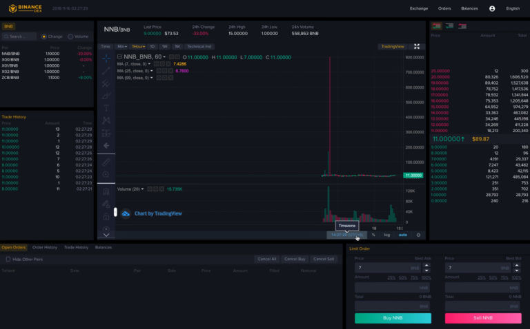Open the Hour interval dropdown
Screen dimensions: 530x329
point(138,47)
